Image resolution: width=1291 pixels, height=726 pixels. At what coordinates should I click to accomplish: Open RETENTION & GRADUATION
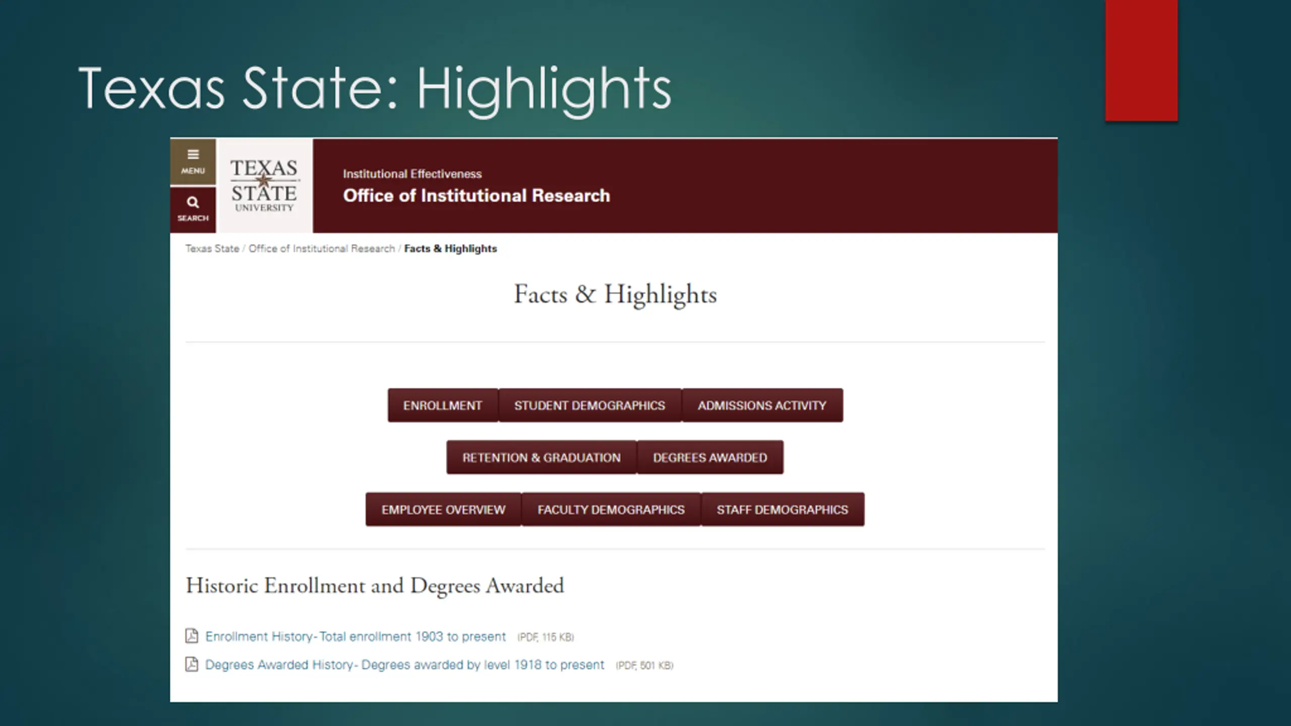[542, 457]
